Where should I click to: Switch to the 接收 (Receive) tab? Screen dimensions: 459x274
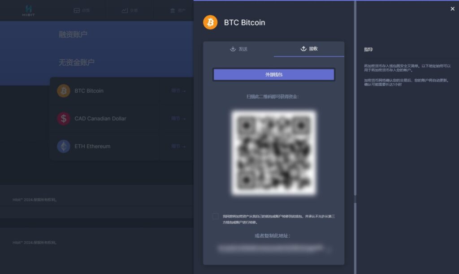point(309,49)
